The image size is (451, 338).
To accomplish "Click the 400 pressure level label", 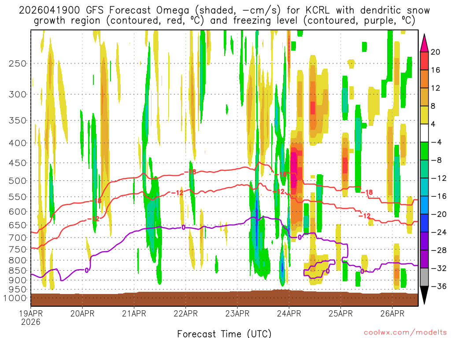I will pos(18,143).
